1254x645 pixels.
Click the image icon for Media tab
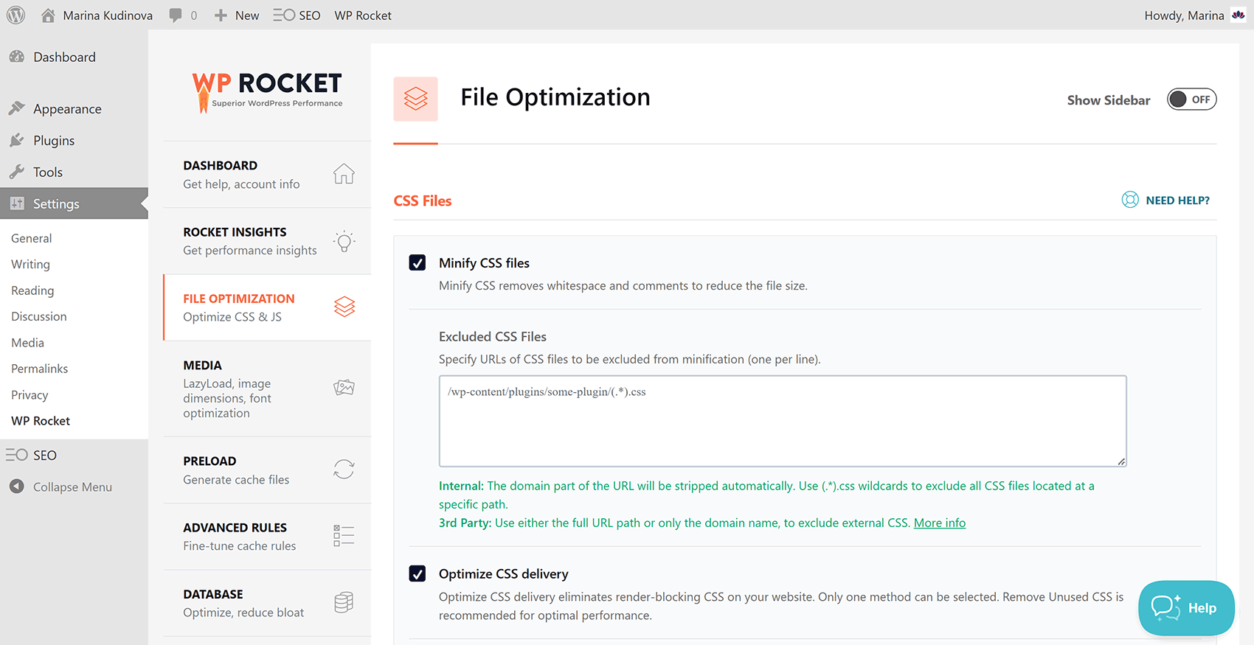[x=344, y=387]
